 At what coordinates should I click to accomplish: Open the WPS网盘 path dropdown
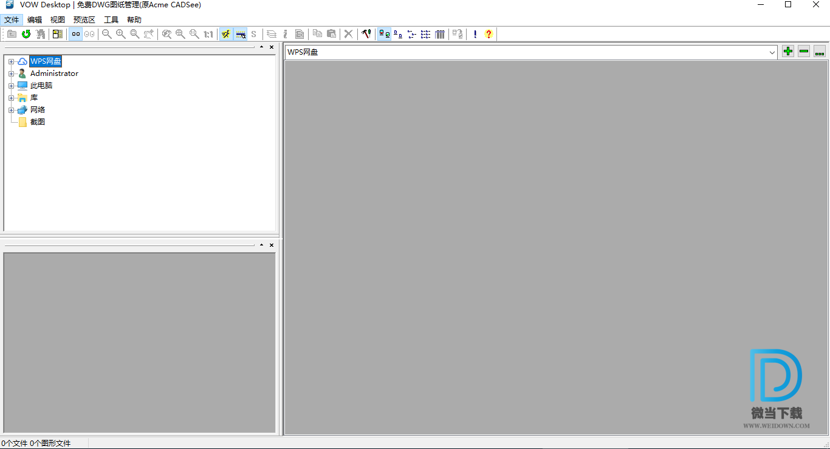pos(772,52)
